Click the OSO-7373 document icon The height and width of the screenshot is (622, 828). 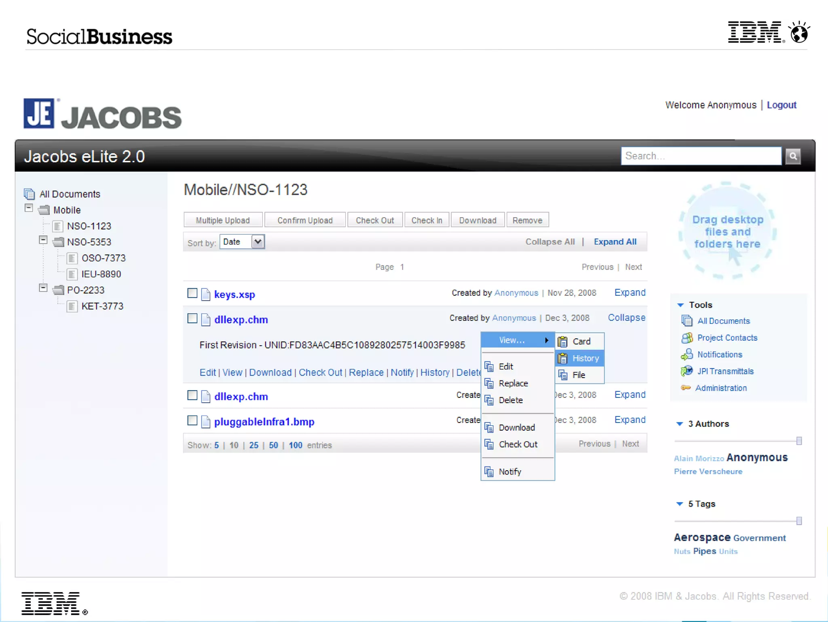pyautogui.click(x=72, y=258)
